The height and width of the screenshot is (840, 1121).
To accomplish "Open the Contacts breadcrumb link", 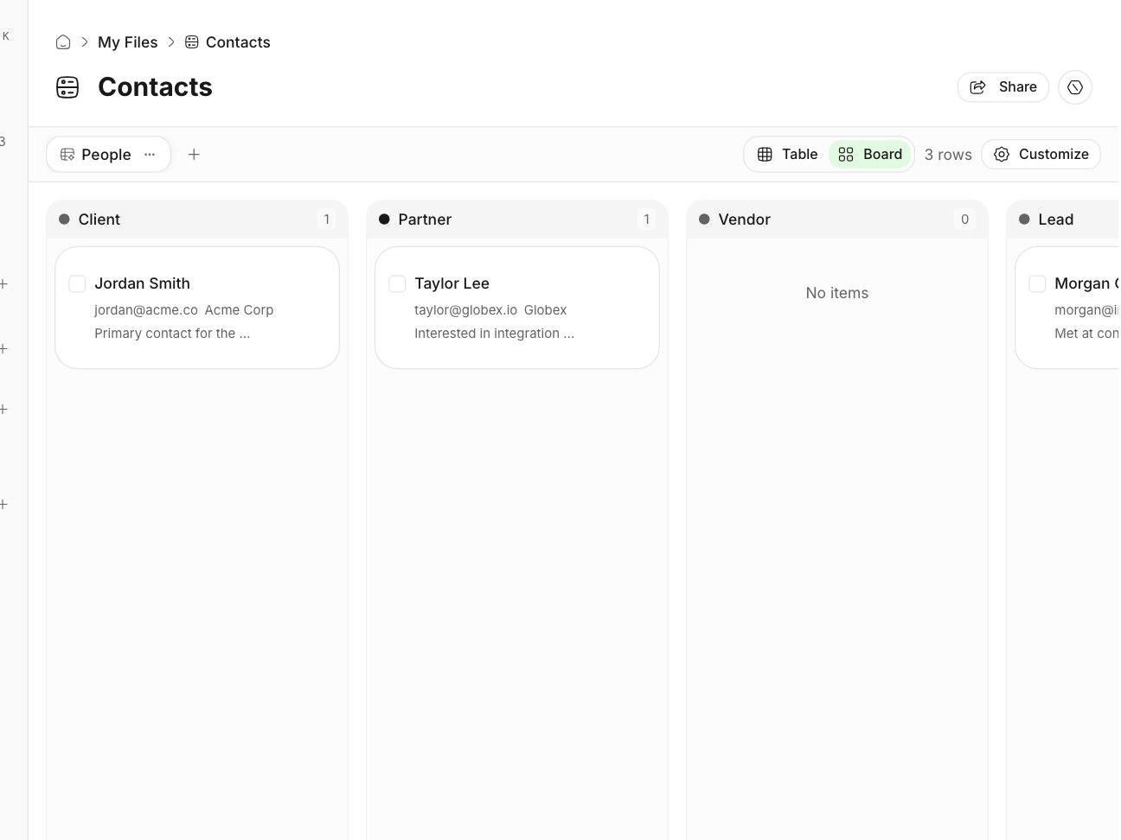I will point(238,42).
